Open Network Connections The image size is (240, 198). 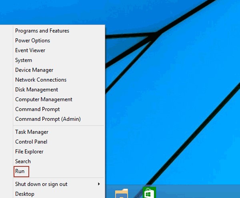[41, 80]
